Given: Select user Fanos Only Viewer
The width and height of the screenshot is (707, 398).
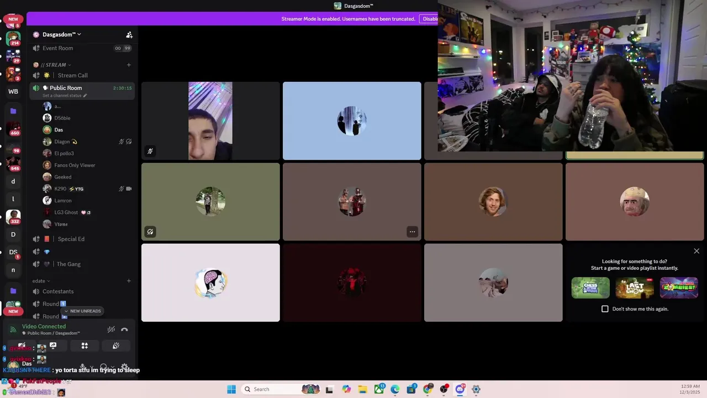Looking at the screenshot, I should [87, 165].
